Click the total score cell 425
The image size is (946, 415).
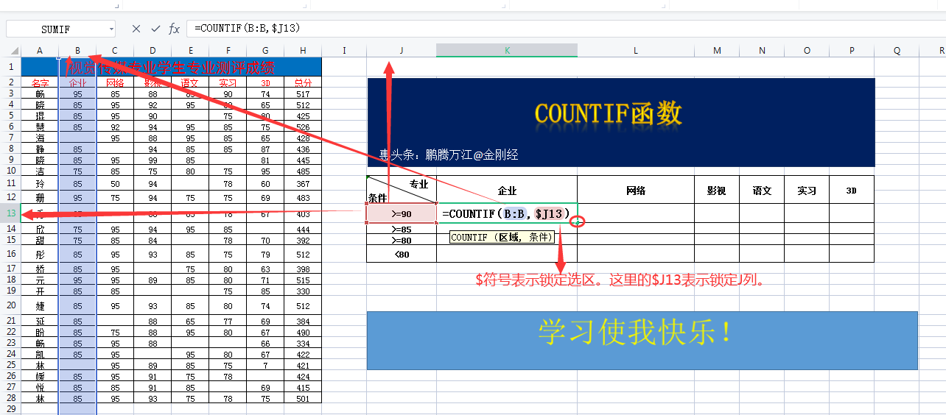pos(303,116)
